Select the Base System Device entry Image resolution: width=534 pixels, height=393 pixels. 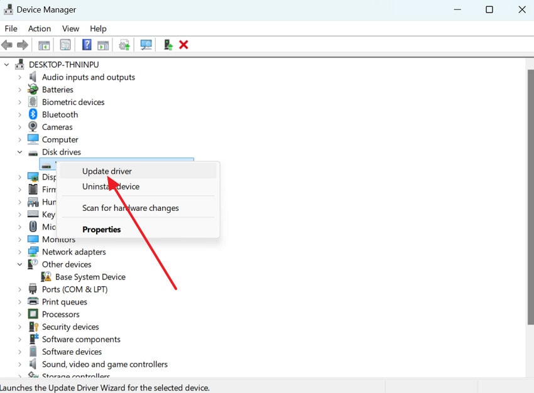pyautogui.click(x=91, y=276)
